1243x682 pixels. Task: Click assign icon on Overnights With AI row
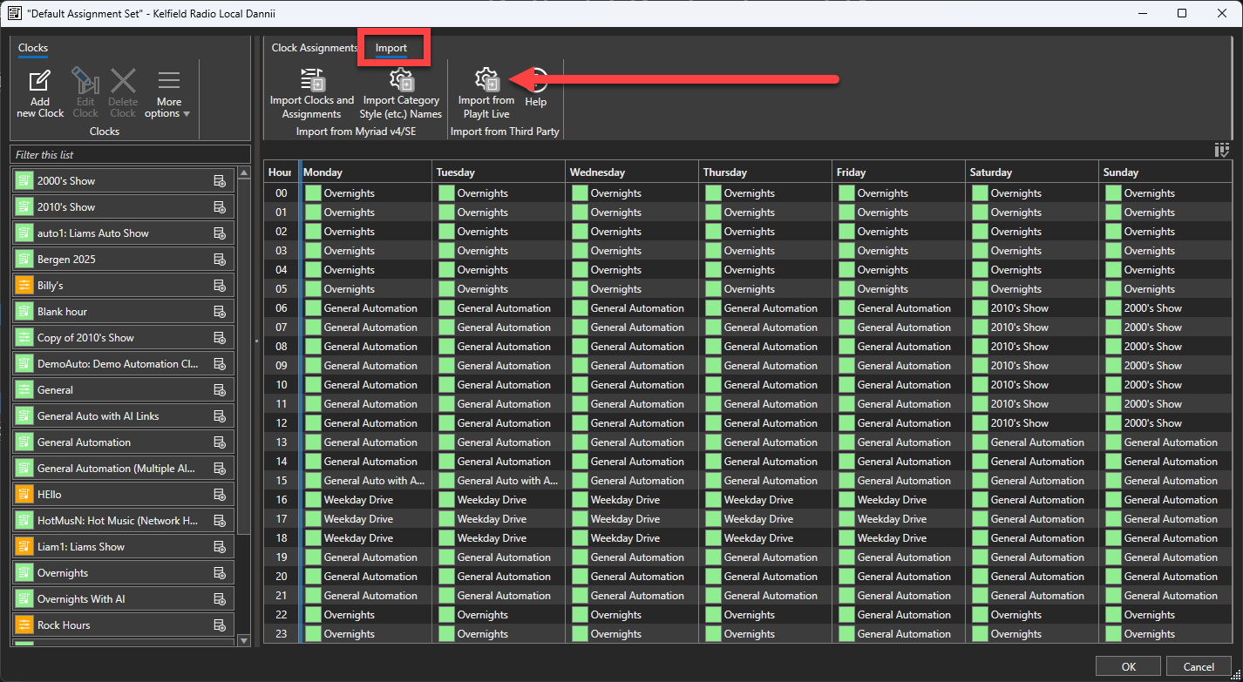[220, 599]
